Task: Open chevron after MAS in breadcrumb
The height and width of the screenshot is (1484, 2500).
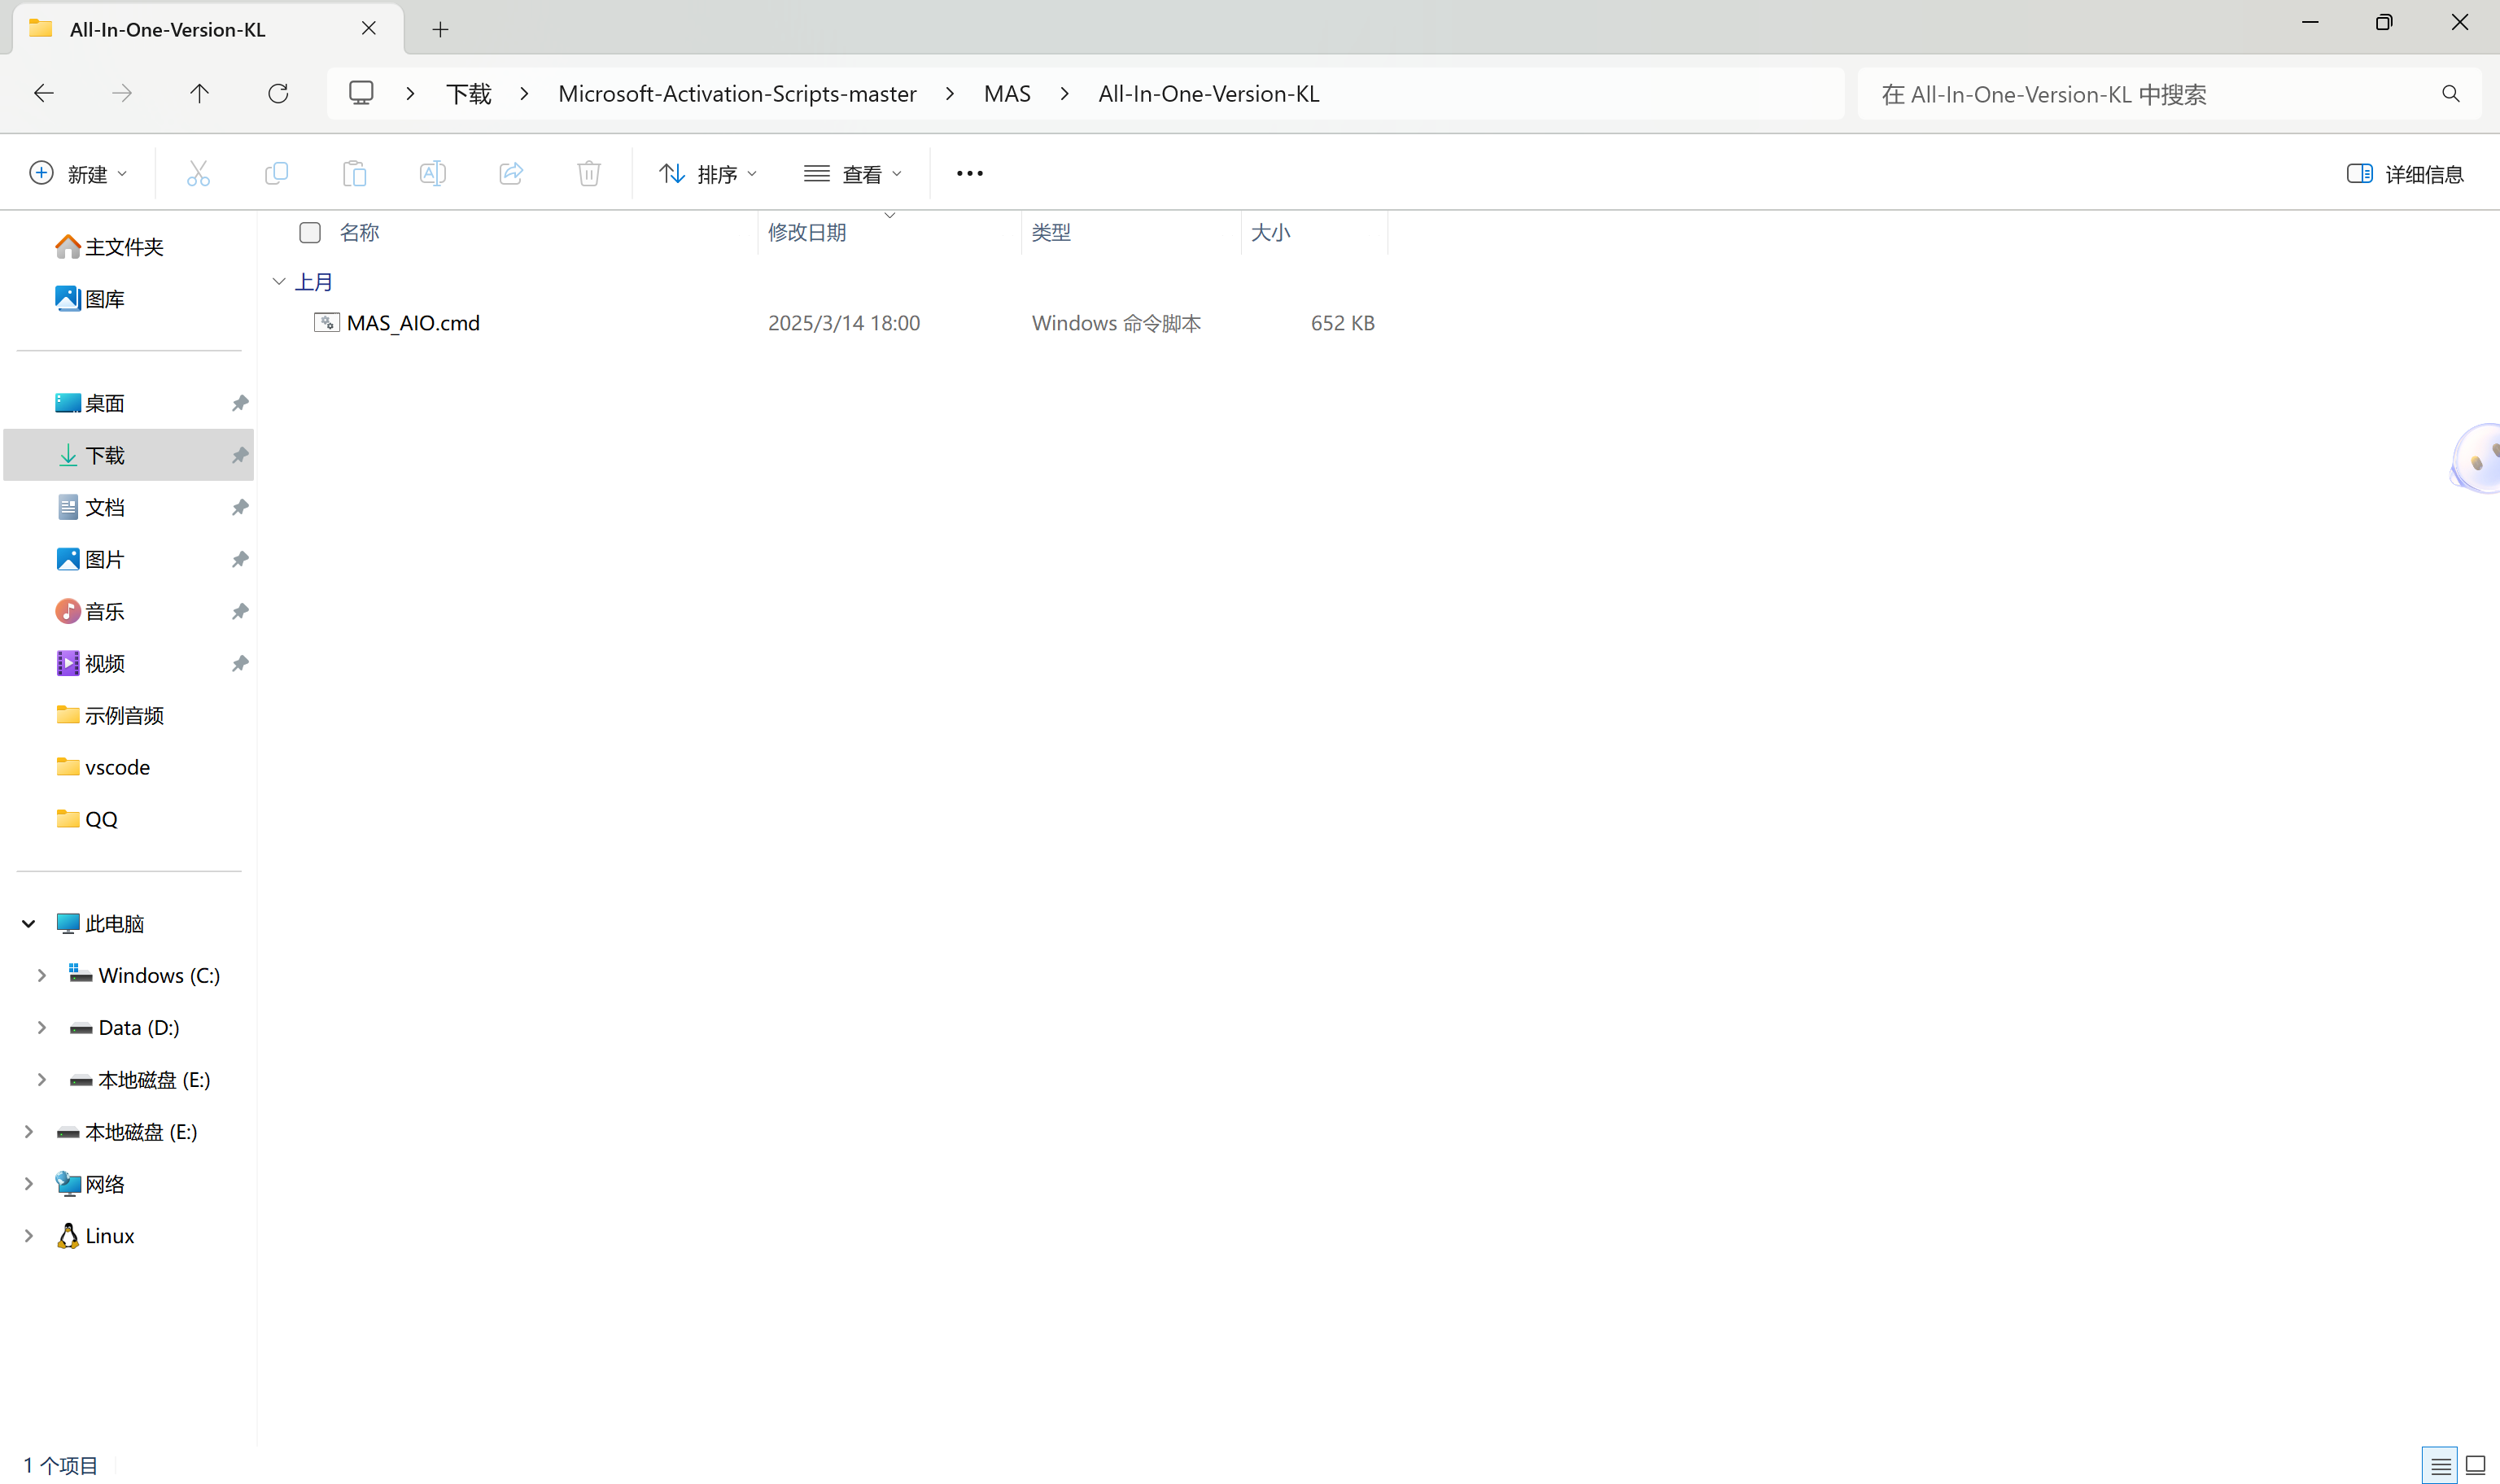Action: point(1064,93)
